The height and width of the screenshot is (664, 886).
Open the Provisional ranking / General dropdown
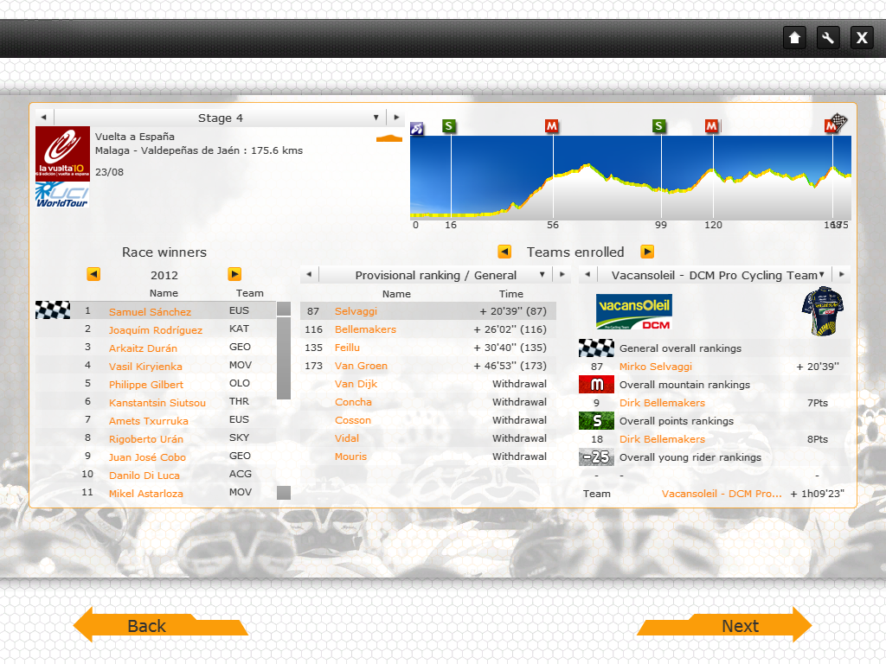pos(543,275)
